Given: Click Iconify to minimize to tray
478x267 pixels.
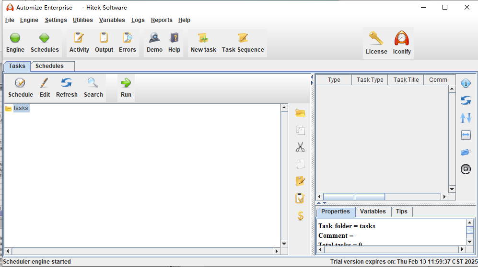Looking at the screenshot, I should point(401,43).
